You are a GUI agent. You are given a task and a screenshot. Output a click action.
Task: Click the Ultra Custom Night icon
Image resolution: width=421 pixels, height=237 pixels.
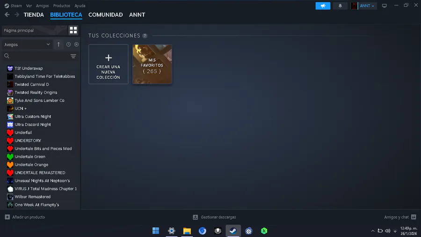point(10,117)
